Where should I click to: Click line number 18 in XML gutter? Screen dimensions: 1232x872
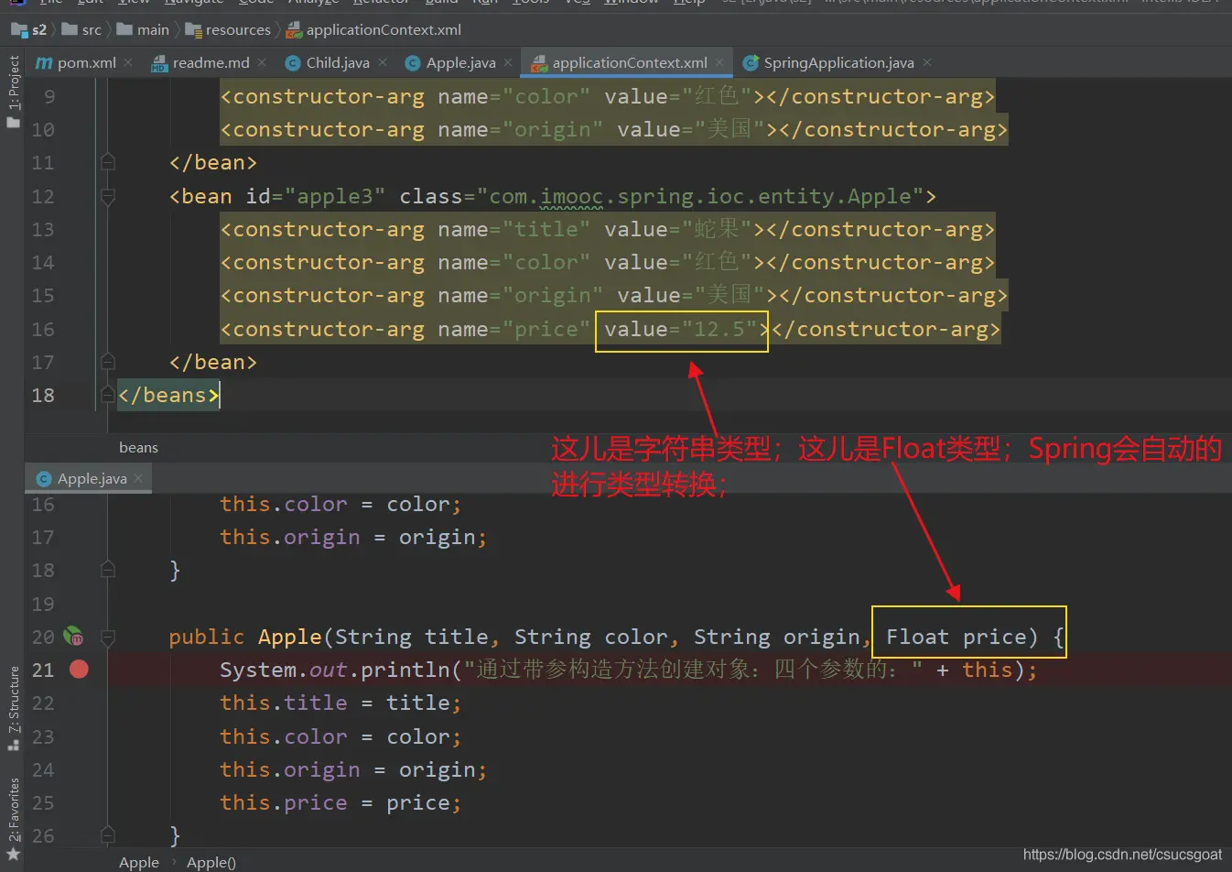click(x=43, y=395)
